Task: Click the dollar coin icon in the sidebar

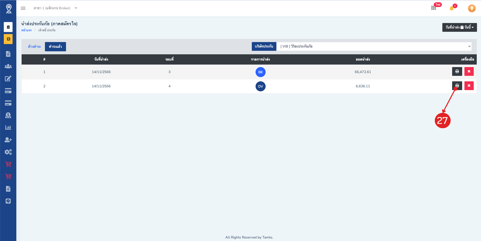Action: (8, 115)
